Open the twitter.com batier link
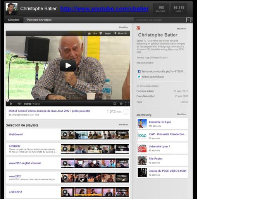 point(153,77)
